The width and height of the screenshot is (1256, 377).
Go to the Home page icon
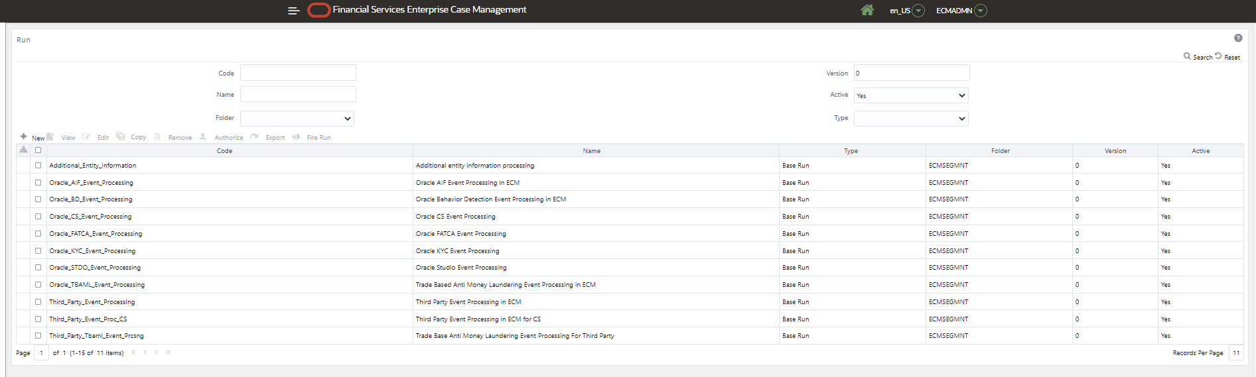click(x=867, y=10)
